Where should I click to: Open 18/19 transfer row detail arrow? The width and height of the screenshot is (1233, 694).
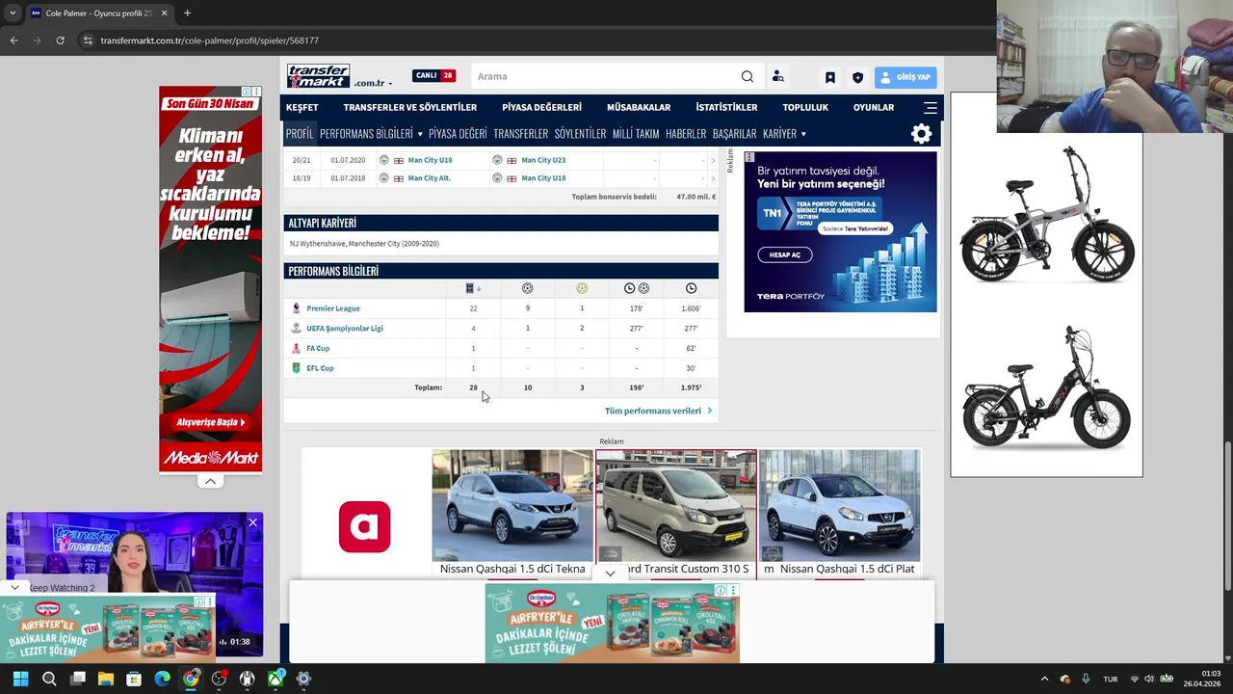pyautogui.click(x=713, y=178)
